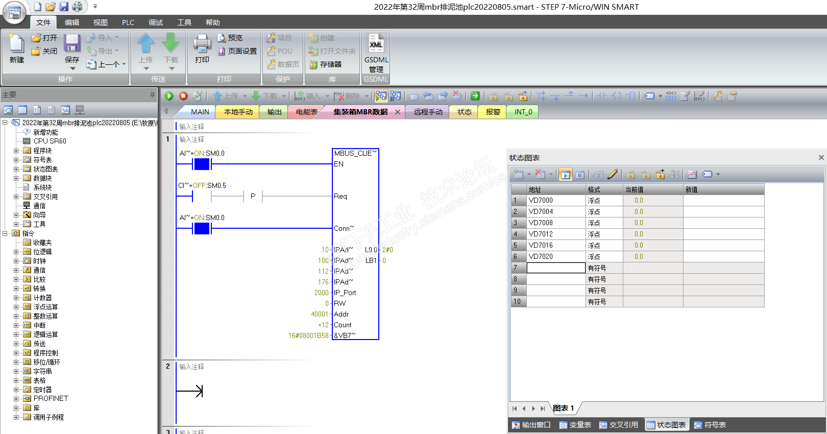Screen dimensions: 827x434
Task: Switch to the MAIN program tab
Action: click(200, 112)
